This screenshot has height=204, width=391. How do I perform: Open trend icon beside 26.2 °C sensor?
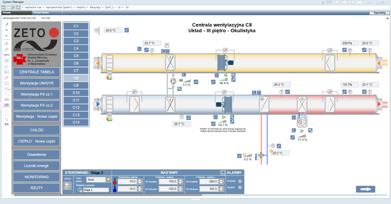287,92
